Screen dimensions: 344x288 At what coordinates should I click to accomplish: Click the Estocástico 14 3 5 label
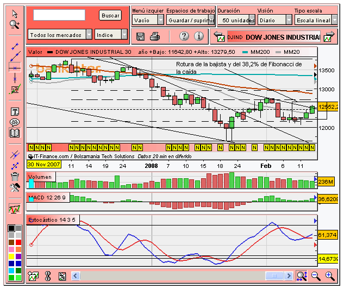52,220
